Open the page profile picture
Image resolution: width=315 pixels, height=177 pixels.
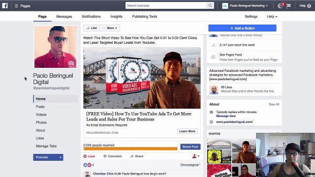[56, 47]
